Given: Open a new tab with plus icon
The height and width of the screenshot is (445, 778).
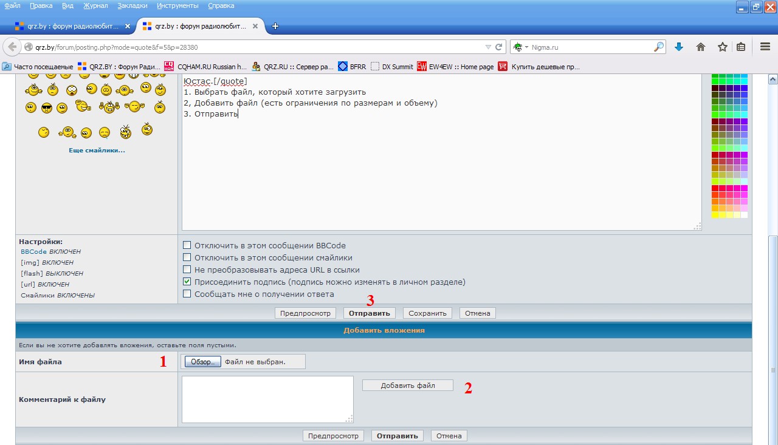Looking at the screenshot, I should 275,26.
